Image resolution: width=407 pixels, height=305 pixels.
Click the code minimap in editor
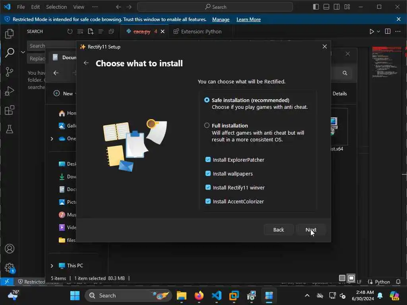point(386,62)
